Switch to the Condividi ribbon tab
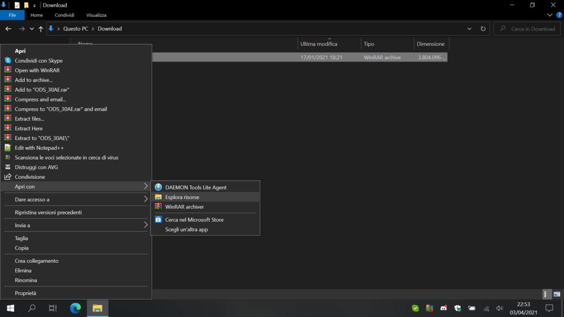 (x=64, y=15)
